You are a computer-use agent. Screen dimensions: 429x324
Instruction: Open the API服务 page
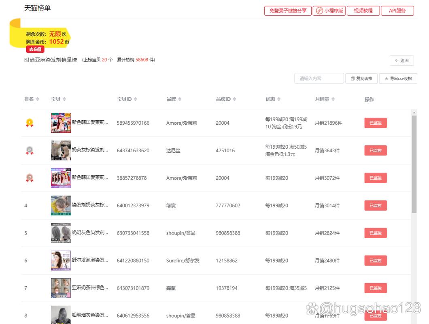[397, 11]
